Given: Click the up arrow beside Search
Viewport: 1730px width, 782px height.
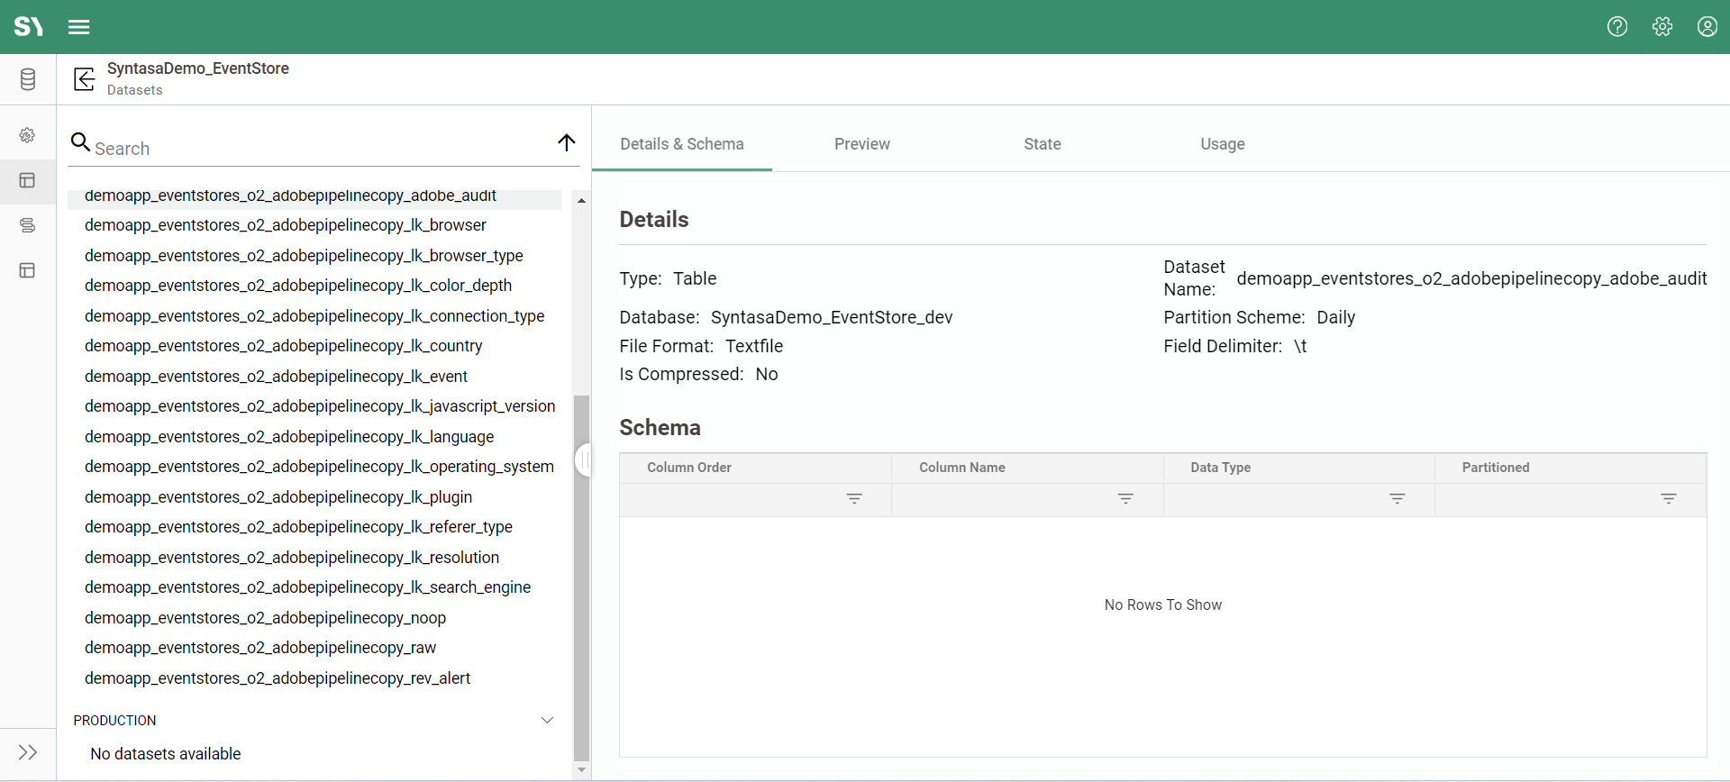Looking at the screenshot, I should pyautogui.click(x=567, y=142).
